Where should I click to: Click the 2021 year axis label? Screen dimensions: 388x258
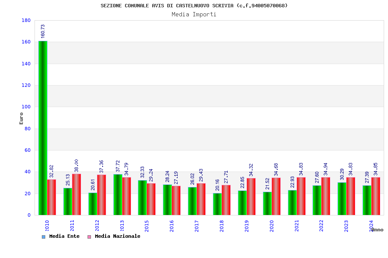click(297, 226)
